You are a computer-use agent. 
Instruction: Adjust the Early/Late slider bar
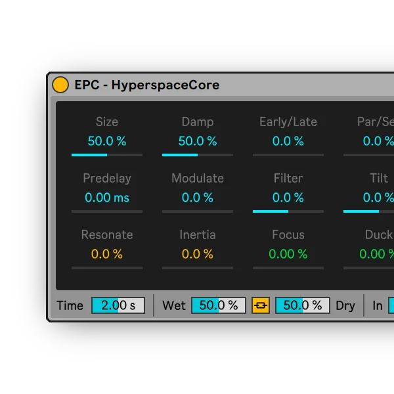pyautogui.click(x=288, y=155)
